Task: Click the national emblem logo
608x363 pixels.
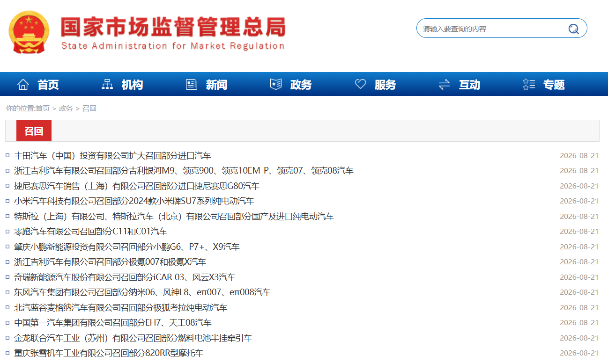Action: (x=28, y=32)
